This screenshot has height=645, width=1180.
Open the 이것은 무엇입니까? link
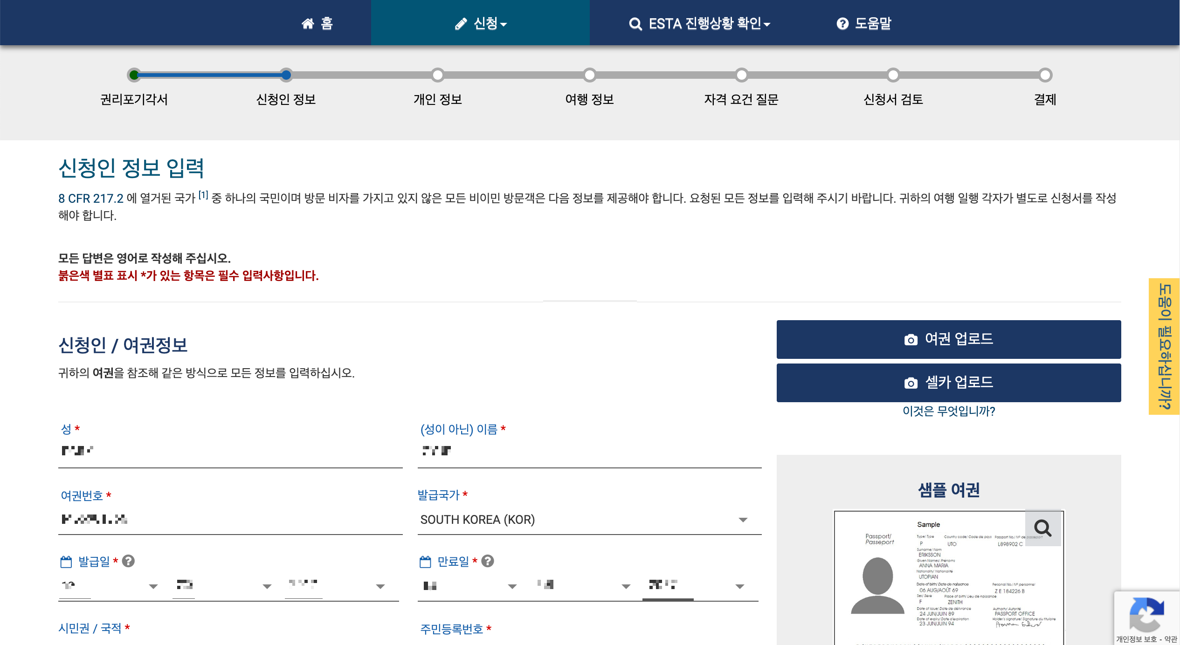[x=948, y=411]
